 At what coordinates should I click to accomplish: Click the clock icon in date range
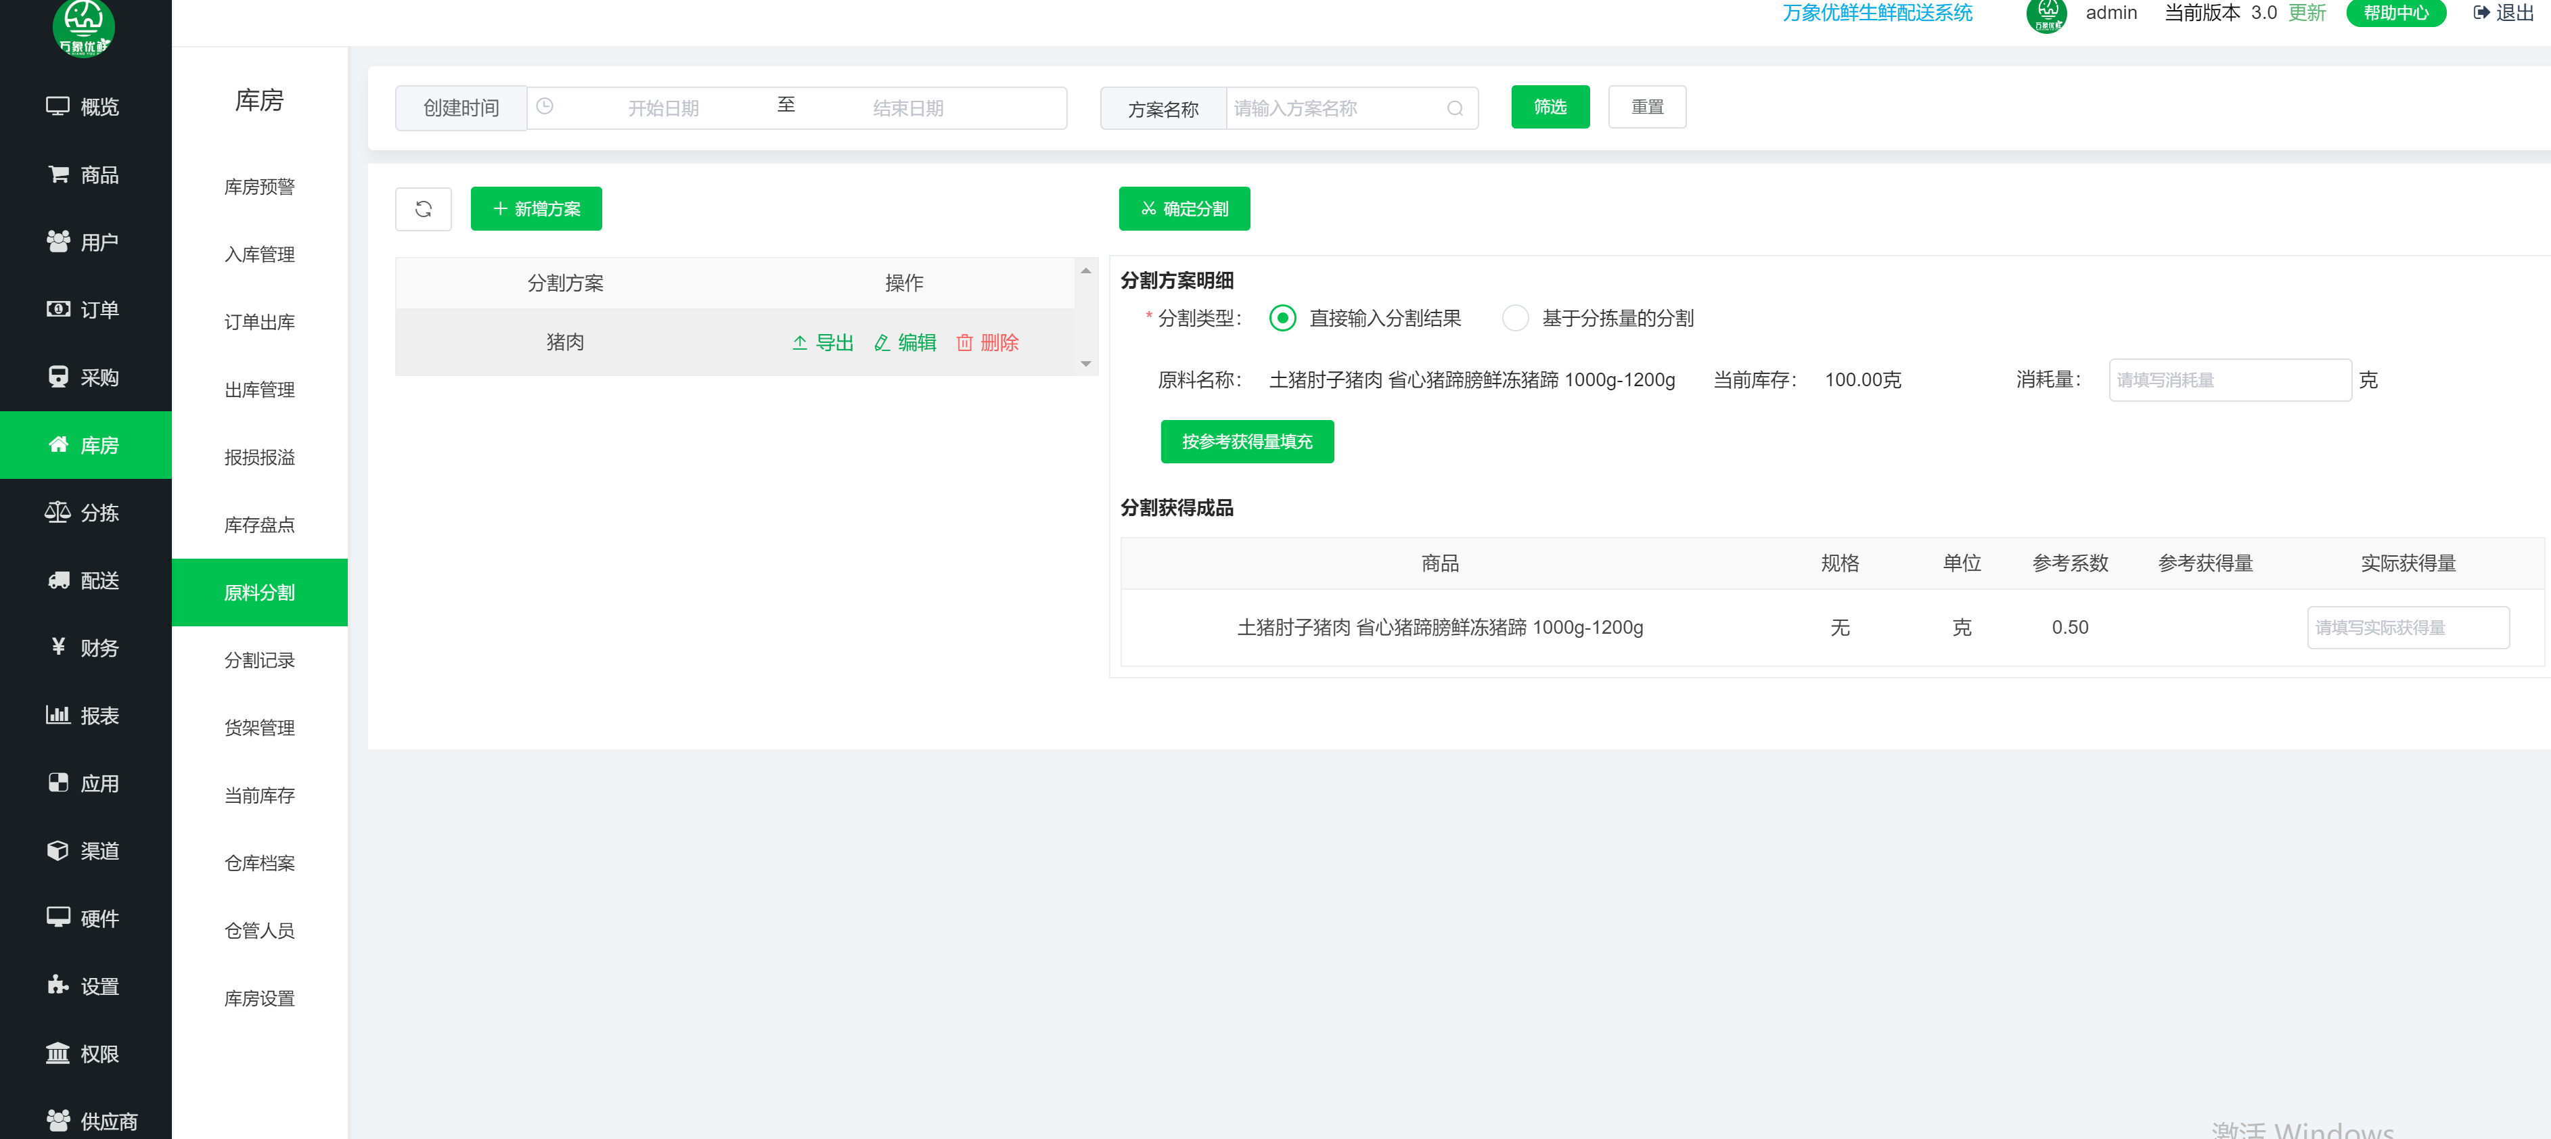tap(545, 107)
